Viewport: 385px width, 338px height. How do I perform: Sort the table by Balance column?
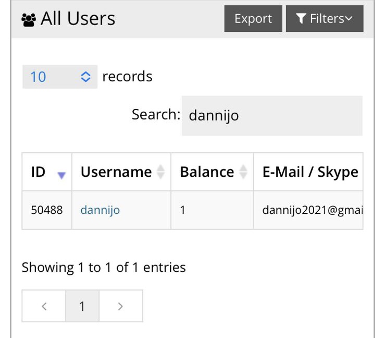(x=212, y=172)
